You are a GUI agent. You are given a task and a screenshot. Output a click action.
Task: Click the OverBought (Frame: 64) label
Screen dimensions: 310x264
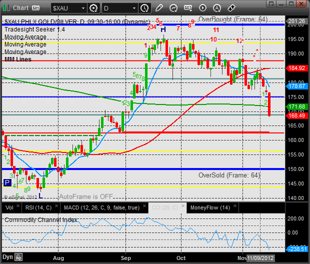[x=233, y=19]
